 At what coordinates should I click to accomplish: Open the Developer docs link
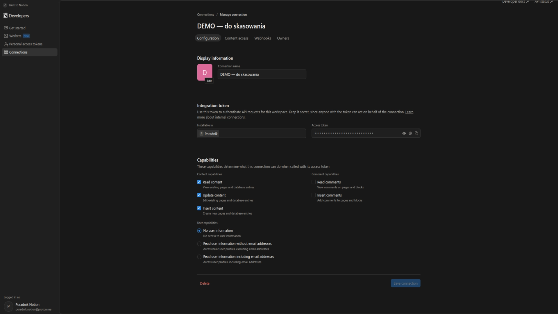[516, 2]
